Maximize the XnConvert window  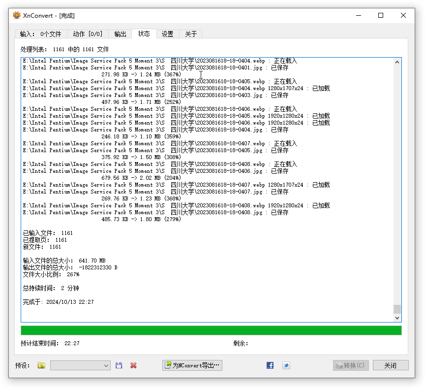(381, 15)
